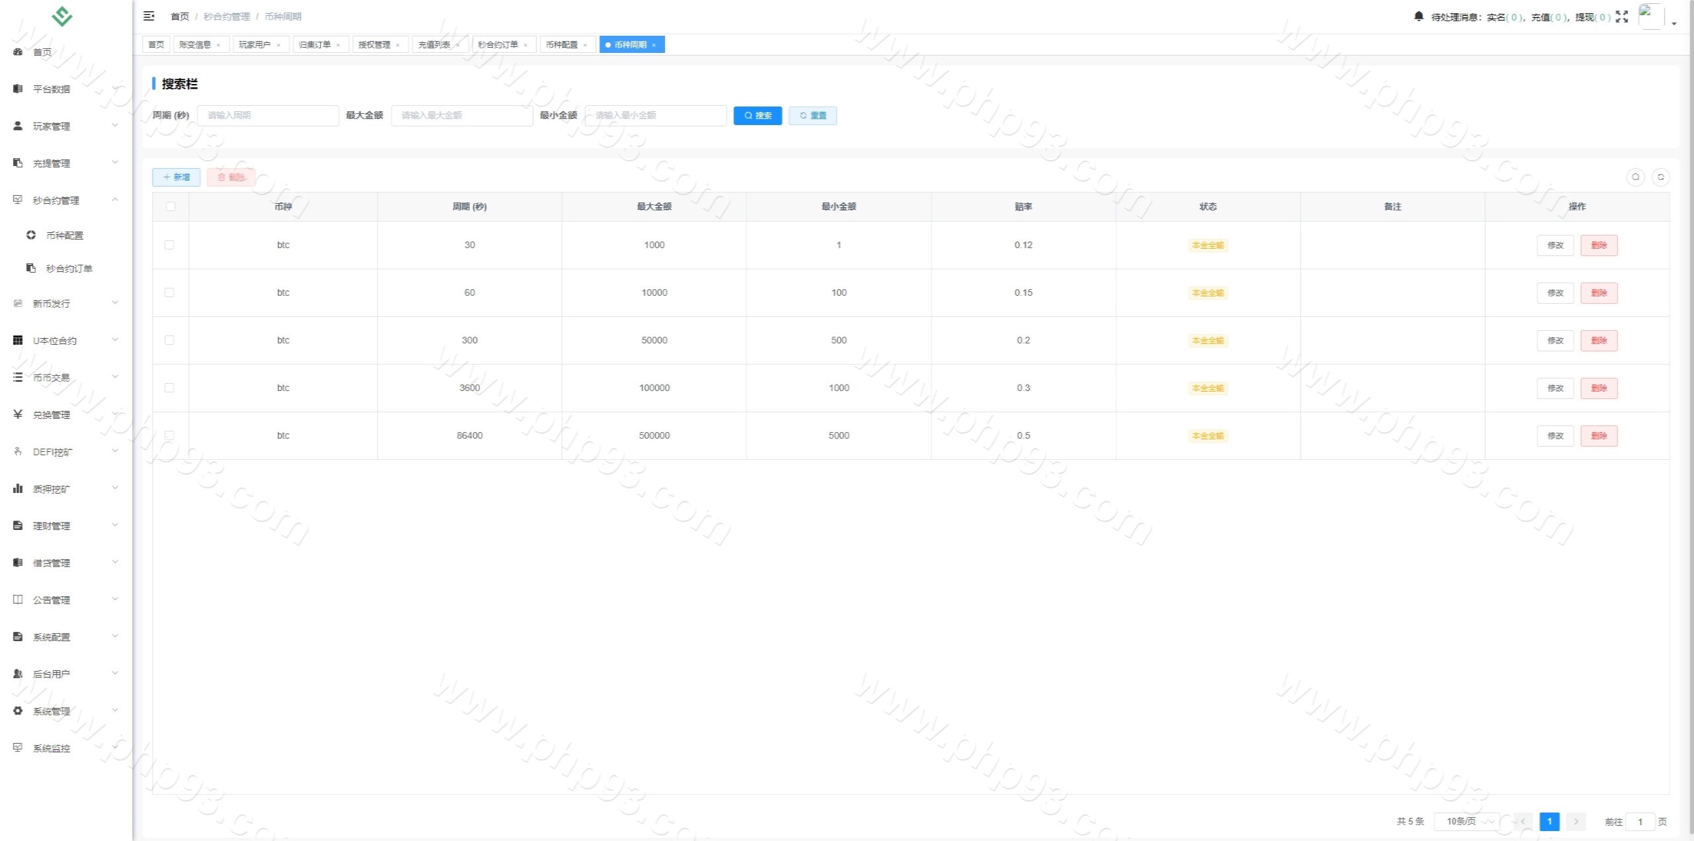
Task: Switch to the 秒合约订单 tab
Action: pyautogui.click(x=498, y=45)
